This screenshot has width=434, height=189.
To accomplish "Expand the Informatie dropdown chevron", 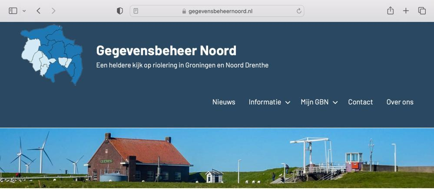I will point(288,102).
